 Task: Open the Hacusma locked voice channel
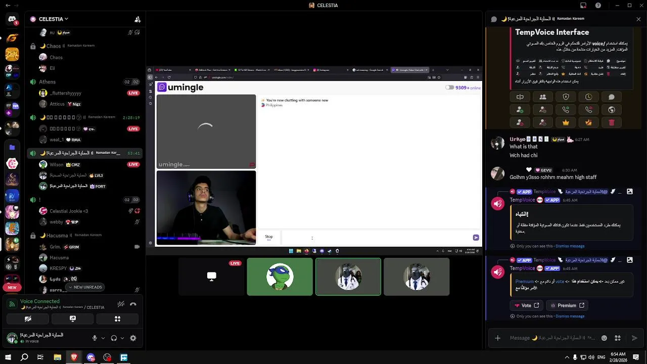coord(85,236)
